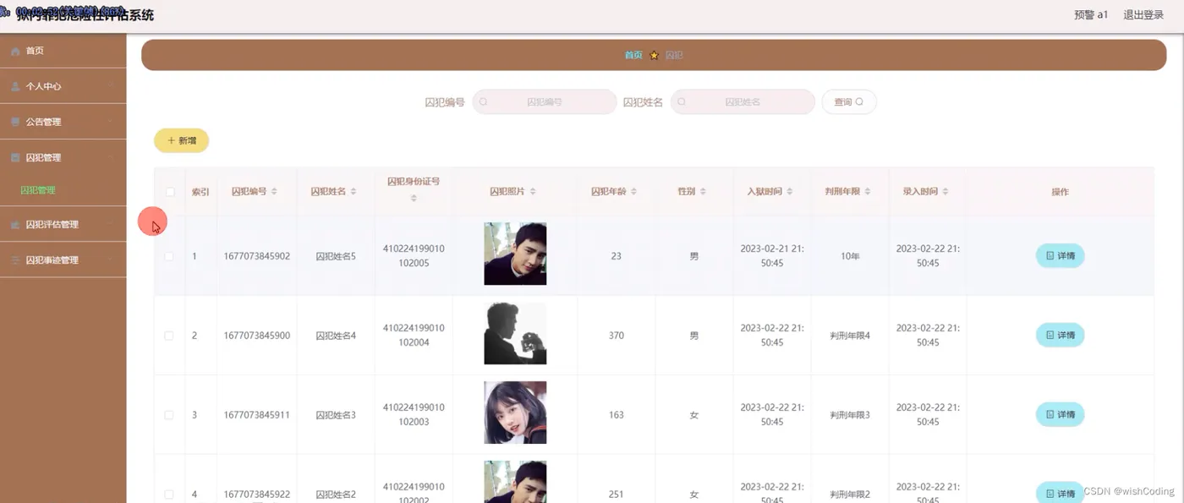The width and height of the screenshot is (1184, 503).
Task: Click the icon beside the 囚犯管理 parent menu
Action: pos(15,157)
